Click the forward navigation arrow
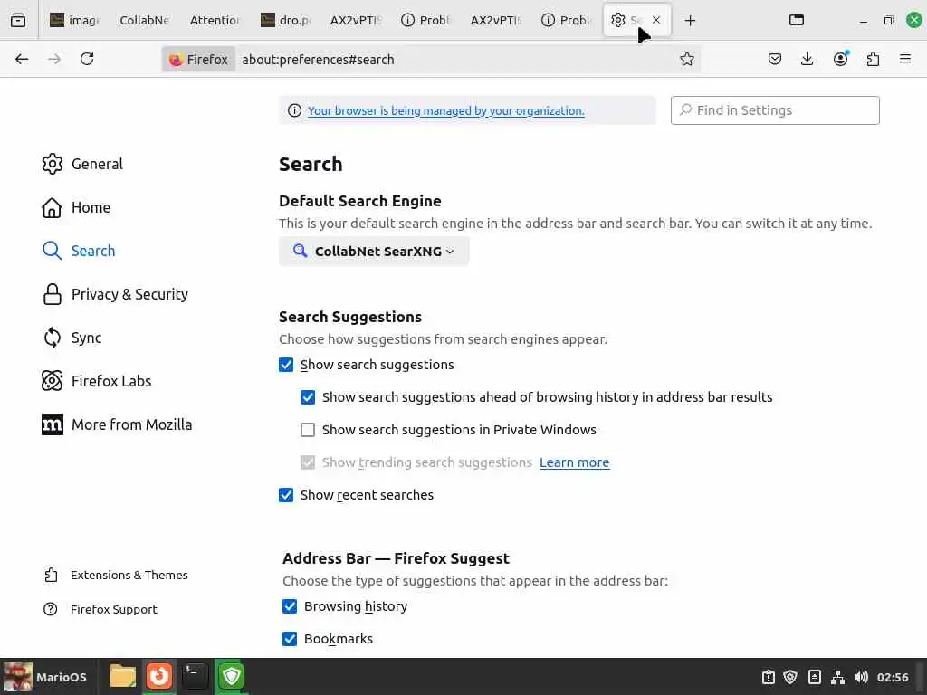This screenshot has width=927, height=695. [x=54, y=59]
